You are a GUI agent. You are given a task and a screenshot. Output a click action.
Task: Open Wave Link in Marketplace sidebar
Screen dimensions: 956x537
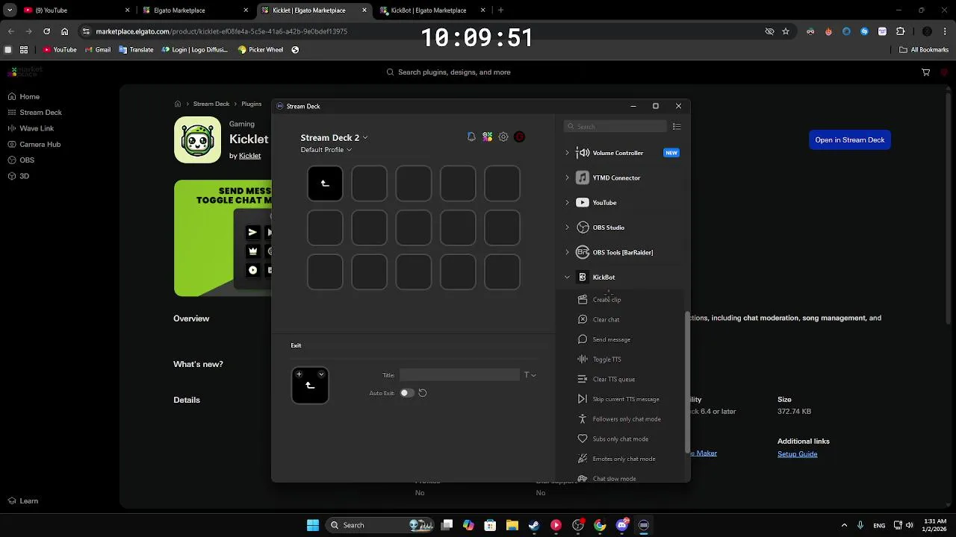click(x=31, y=128)
